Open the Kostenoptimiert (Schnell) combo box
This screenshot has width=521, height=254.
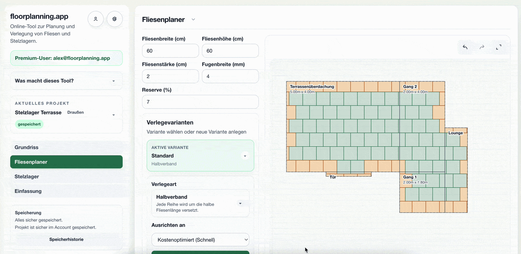coord(200,240)
